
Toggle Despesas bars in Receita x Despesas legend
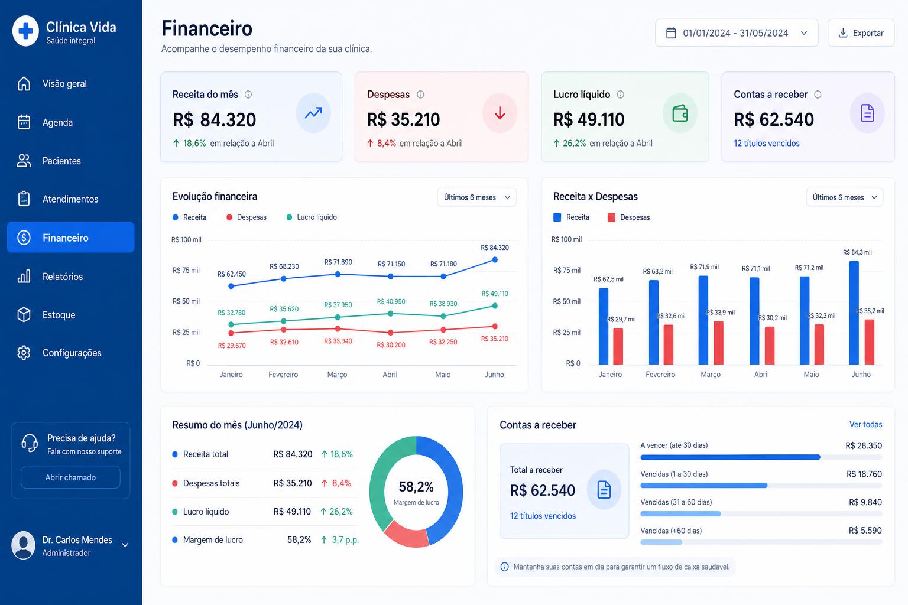629,217
